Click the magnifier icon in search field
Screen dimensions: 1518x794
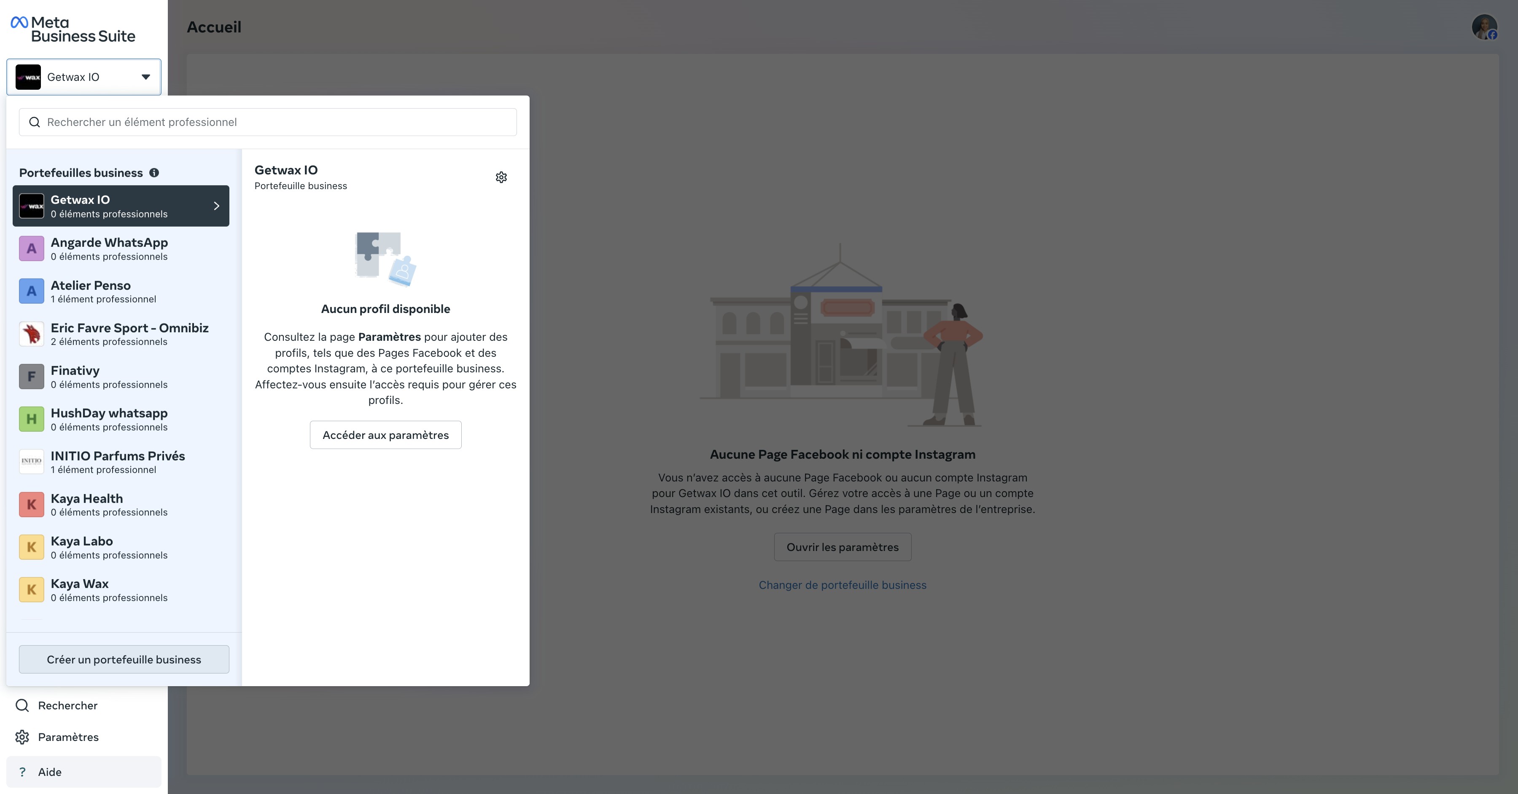pos(35,122)
